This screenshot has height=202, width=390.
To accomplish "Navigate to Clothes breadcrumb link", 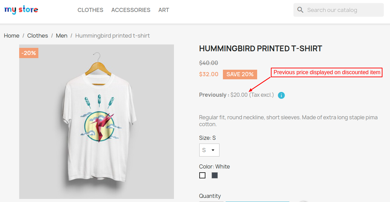I will click(38, 36).
